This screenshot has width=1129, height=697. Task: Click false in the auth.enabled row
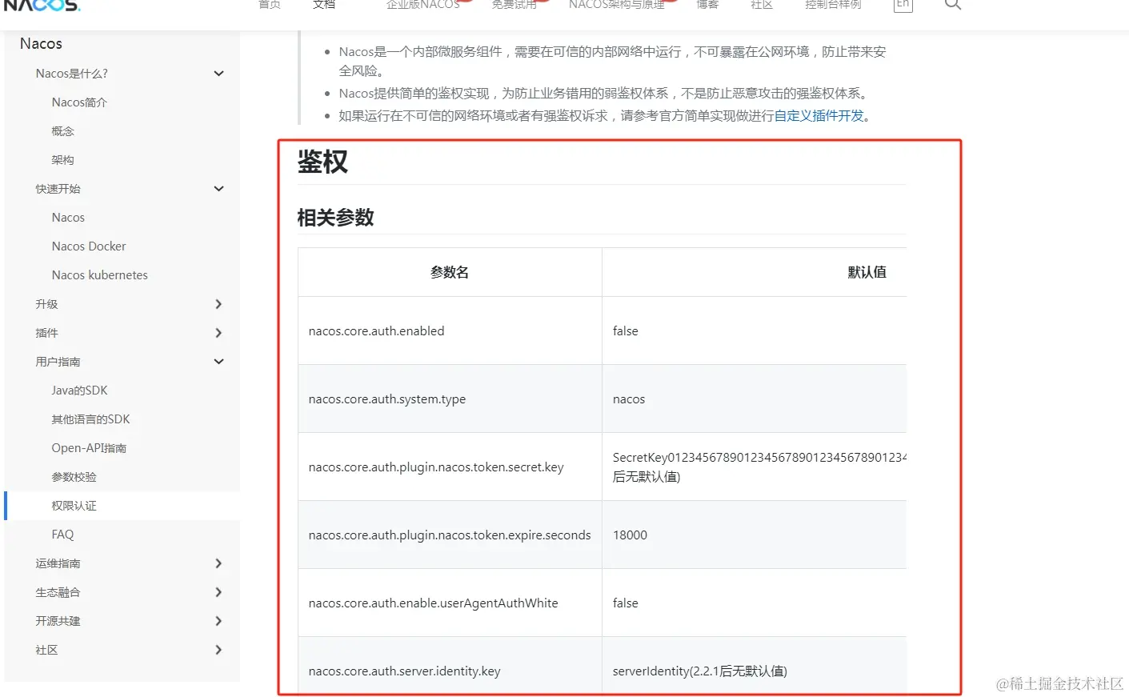pos(625,331)
